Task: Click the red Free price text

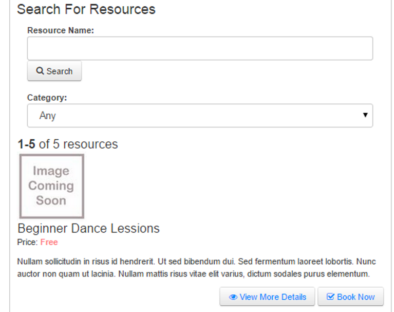Action: click(49, 242)
